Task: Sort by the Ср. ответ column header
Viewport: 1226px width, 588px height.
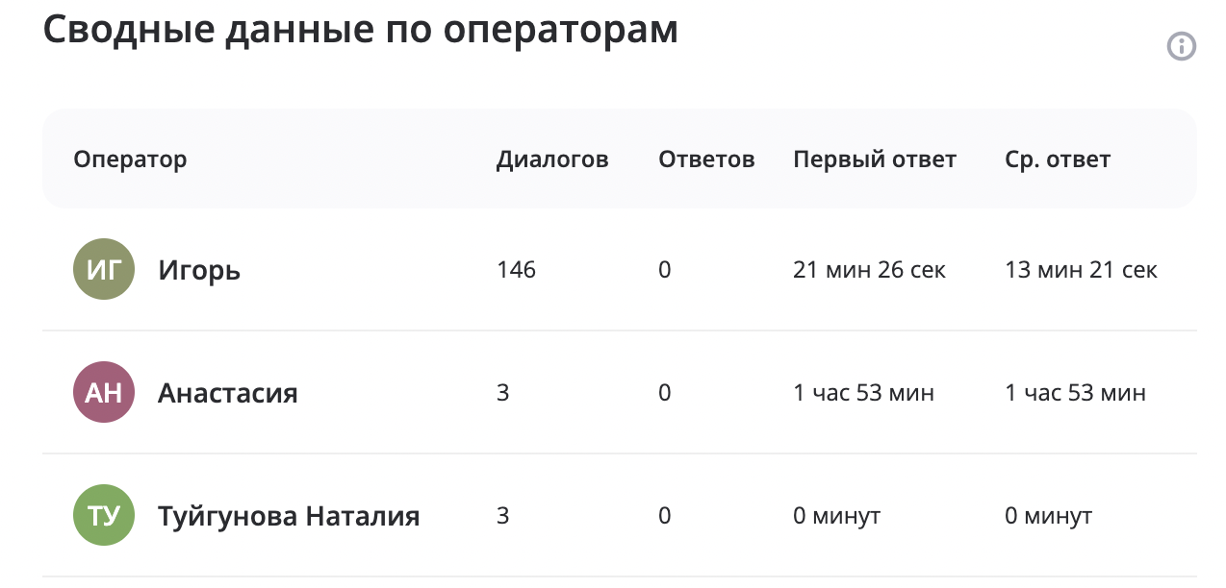Action: (1058, 159)
